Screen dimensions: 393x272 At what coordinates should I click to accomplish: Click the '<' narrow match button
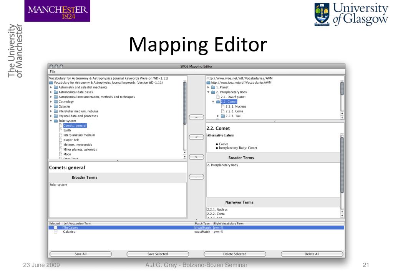pyautogui.click(x=196, y=137)
